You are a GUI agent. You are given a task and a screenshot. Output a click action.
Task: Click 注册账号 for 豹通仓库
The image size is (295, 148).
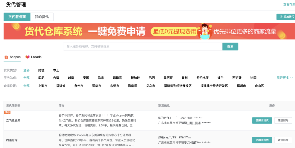click(x=283, y=140)
